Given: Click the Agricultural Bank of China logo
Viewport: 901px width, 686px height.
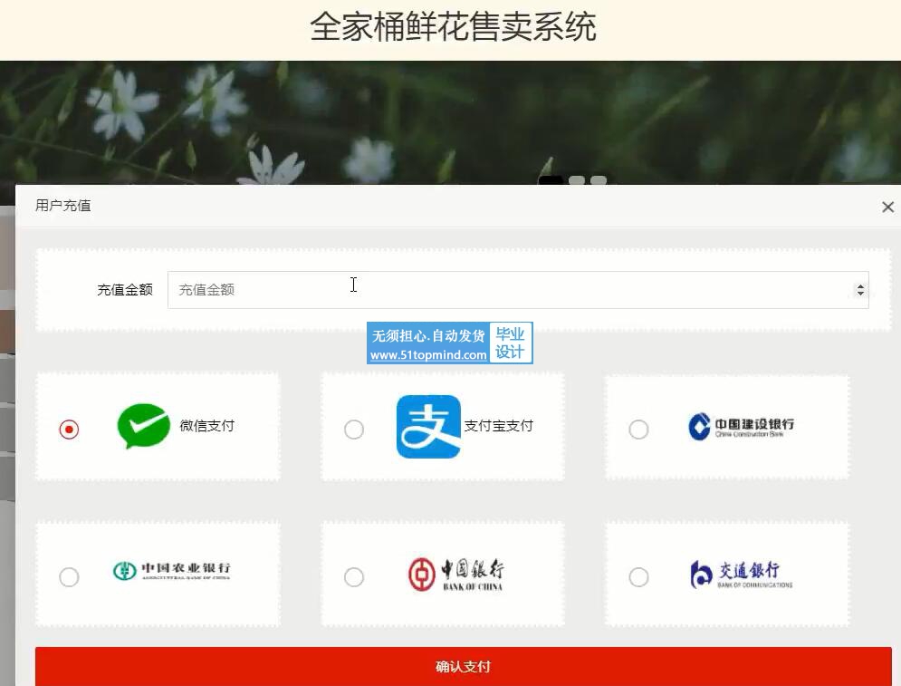Looking at the screenshot, I should pos(171,571).
